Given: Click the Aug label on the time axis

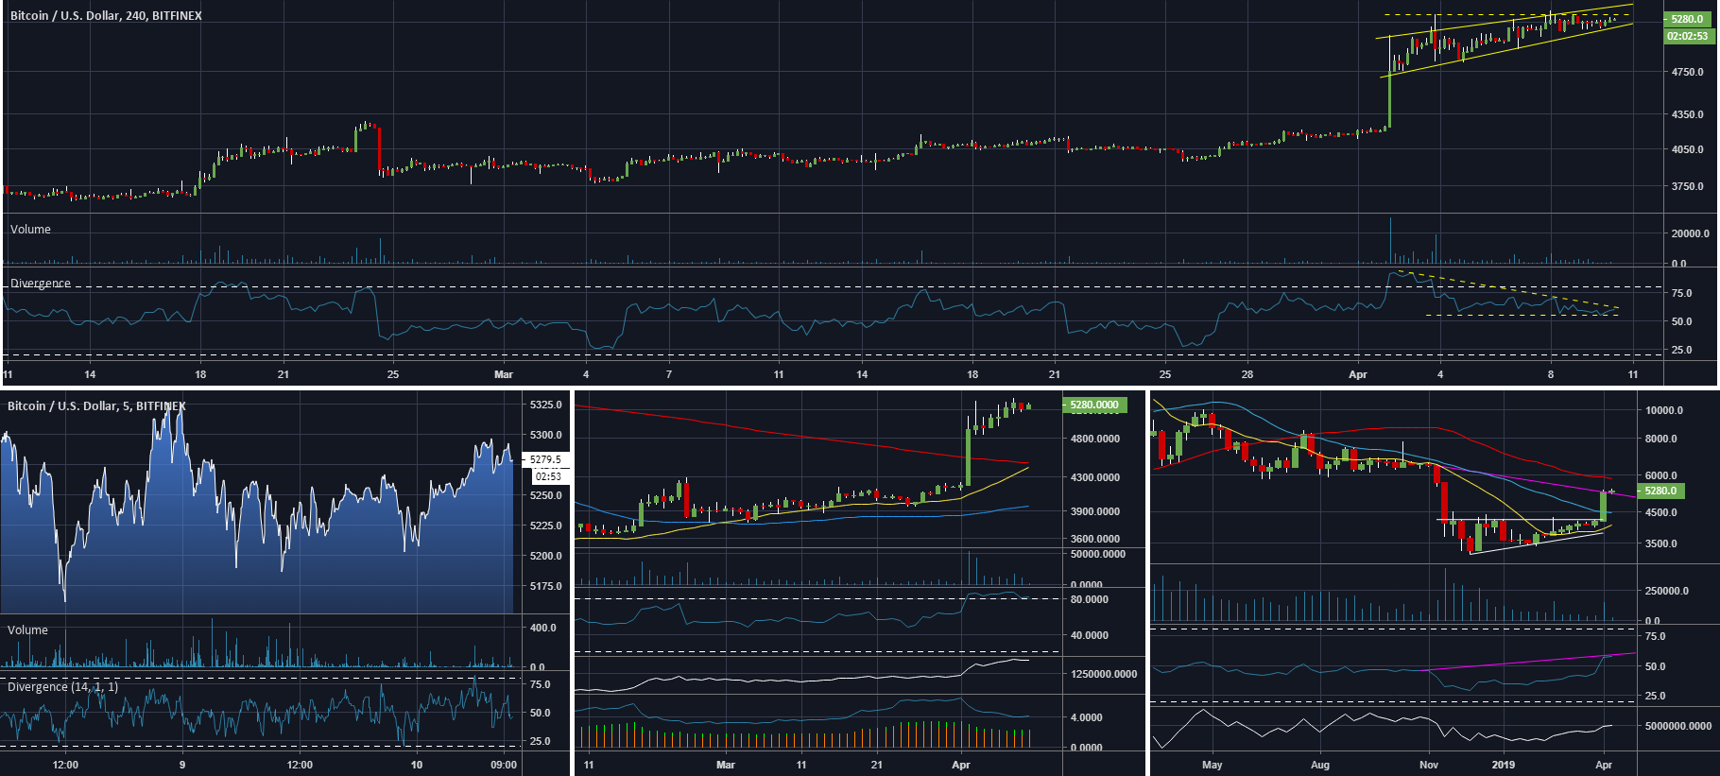Looking at the screenshot, I should 1319,765.
